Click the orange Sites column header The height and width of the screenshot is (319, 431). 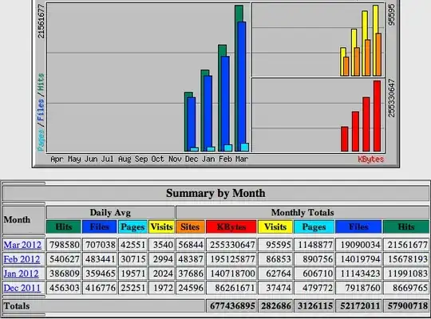[190, 227]
